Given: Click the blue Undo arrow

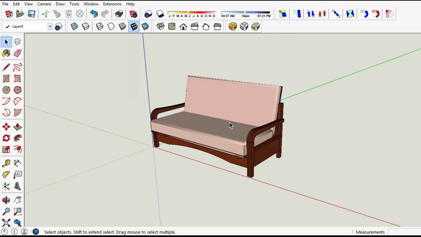Looking at the screenshot, I should (x=94, y=14).
